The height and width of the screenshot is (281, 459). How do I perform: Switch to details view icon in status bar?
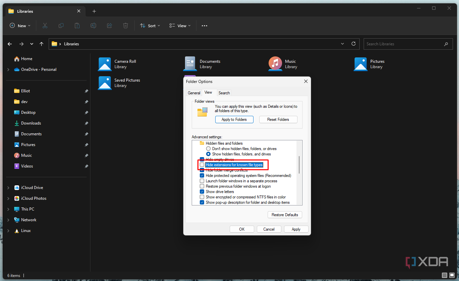pos(445,275)
